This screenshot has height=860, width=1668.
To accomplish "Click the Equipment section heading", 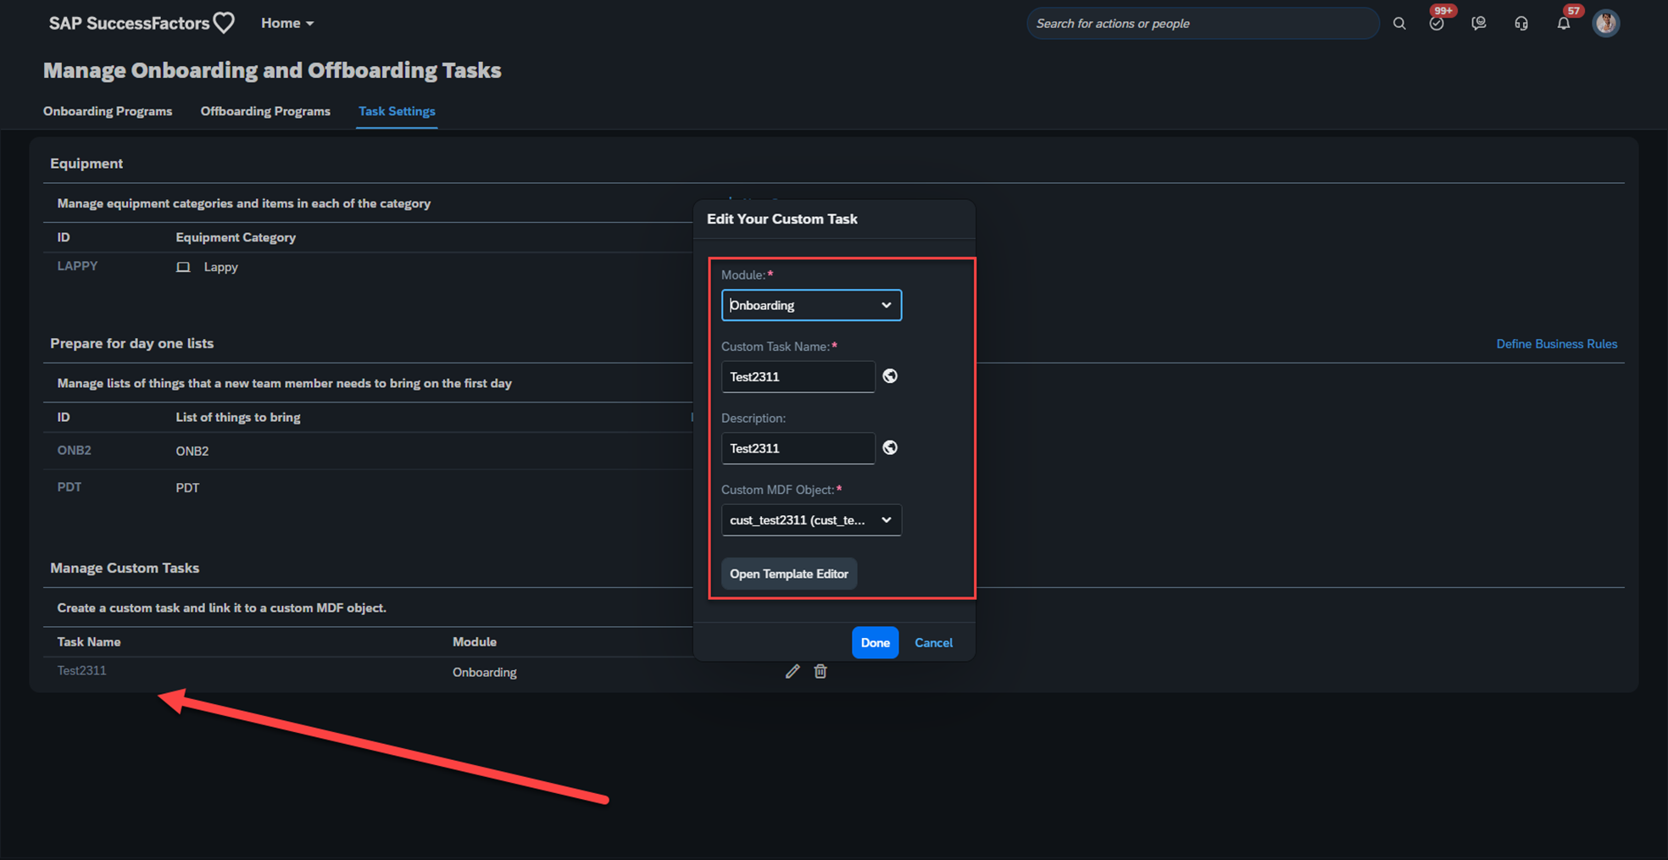I will (x=86, y=164).
